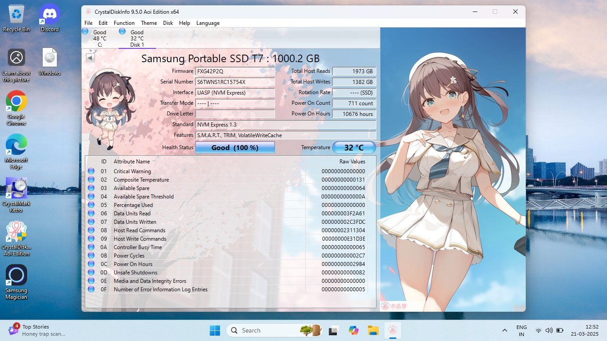Open the Function menu
This screenshot has height=341, width=607.
(124, 23)
